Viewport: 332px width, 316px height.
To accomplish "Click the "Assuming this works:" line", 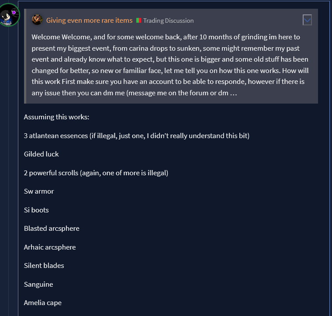I will tap(56, 117).
